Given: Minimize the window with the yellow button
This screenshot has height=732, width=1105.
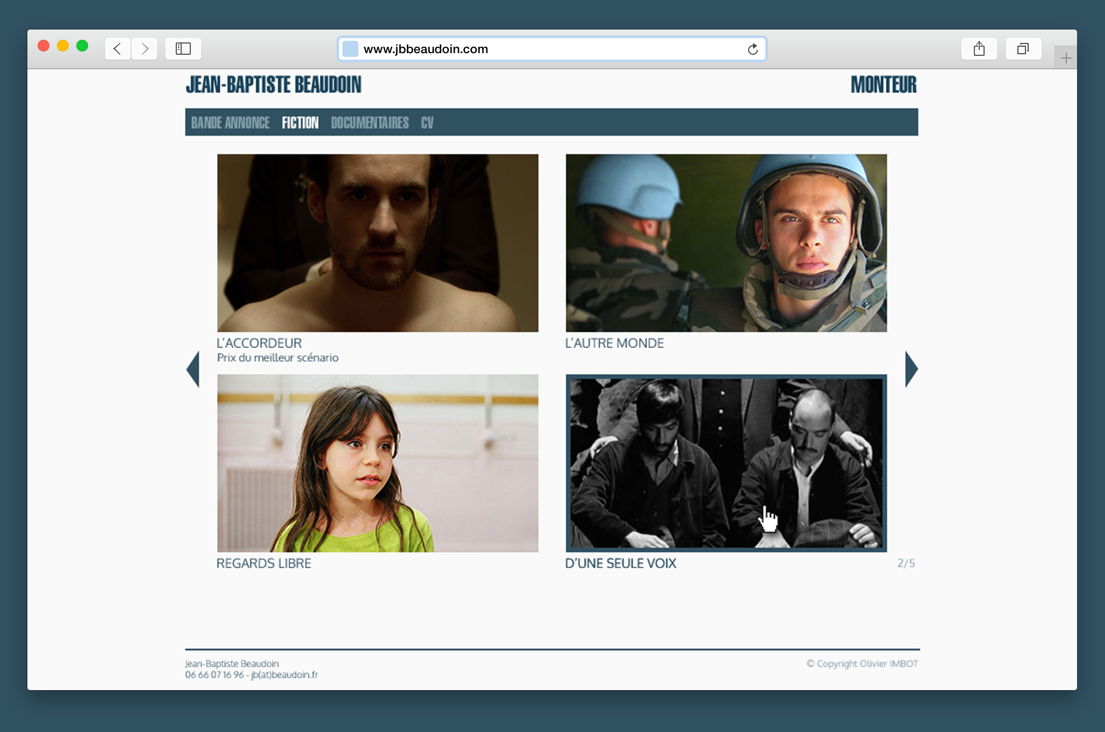Looking at the screenshot, I should click(63, 46).
